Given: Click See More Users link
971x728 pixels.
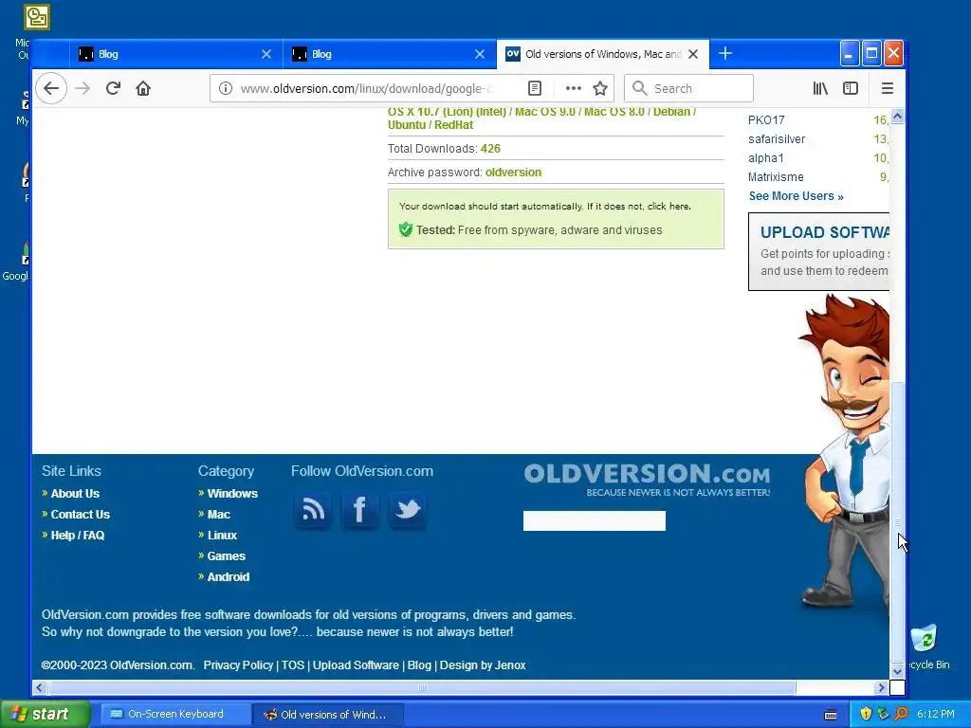Looking at the screenshot, I should 796,196.
